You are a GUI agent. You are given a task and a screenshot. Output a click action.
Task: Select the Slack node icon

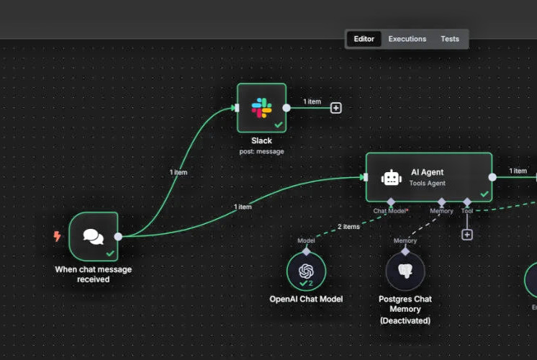261,108
